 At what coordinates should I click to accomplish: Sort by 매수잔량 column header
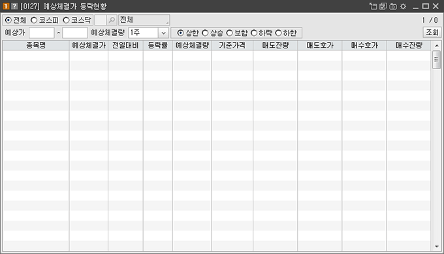click(x=409, y=45)
